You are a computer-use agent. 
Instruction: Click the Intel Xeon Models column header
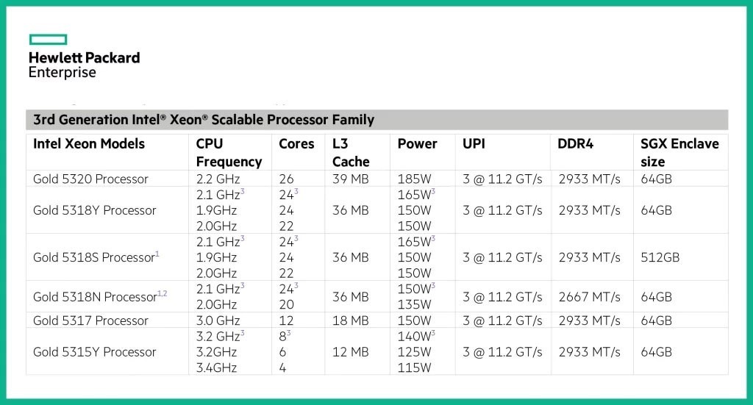click(89, 143)
